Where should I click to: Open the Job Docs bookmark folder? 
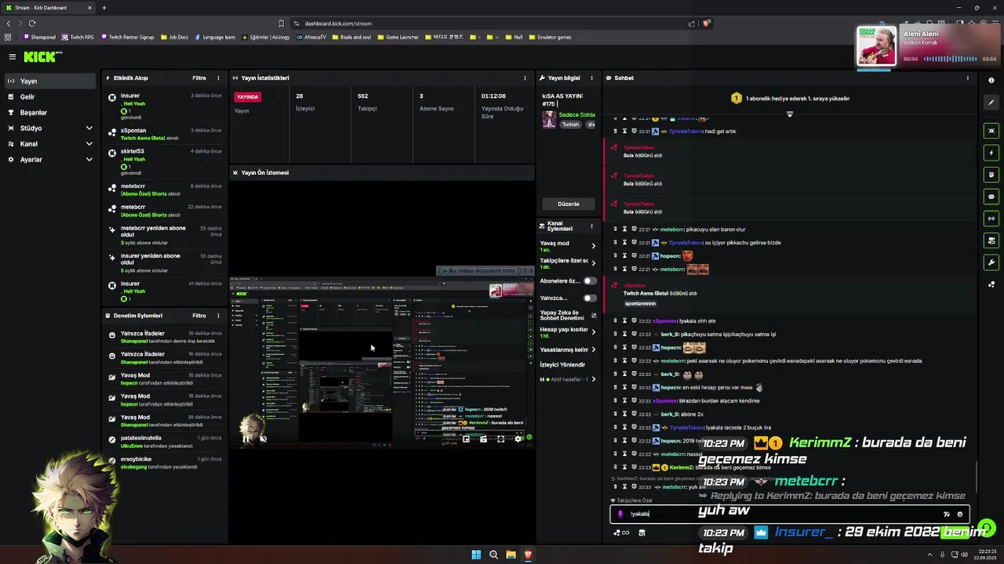click(174, 37)
